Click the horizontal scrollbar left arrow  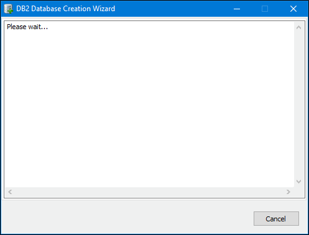pos(10,192)
